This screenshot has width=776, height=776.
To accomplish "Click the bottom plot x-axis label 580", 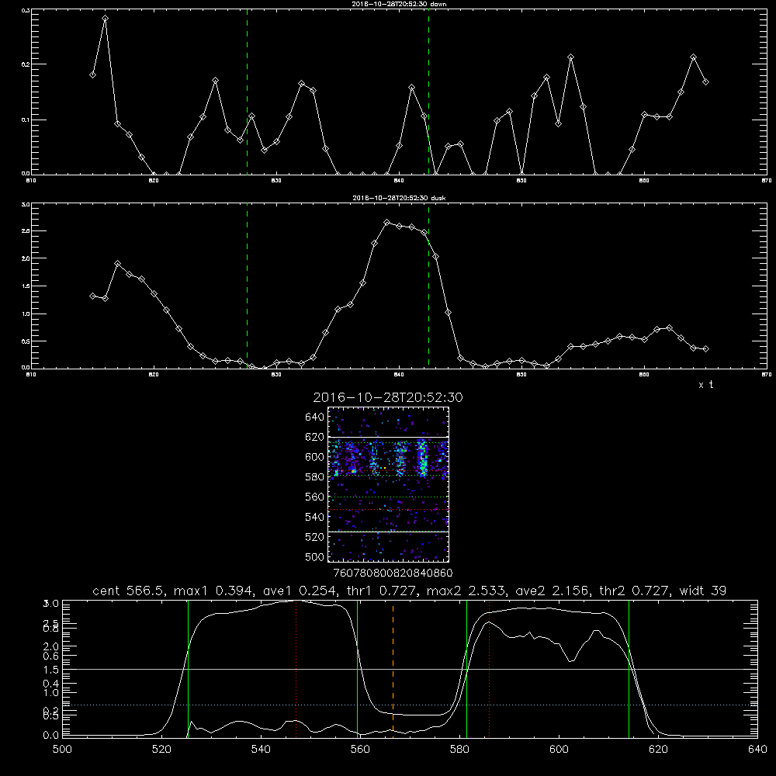I will [459, 750].
